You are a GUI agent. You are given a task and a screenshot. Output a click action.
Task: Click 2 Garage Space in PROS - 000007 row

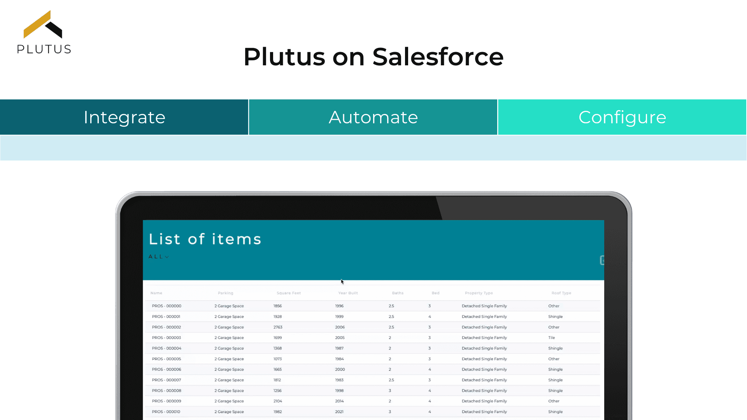coord(229,380)
